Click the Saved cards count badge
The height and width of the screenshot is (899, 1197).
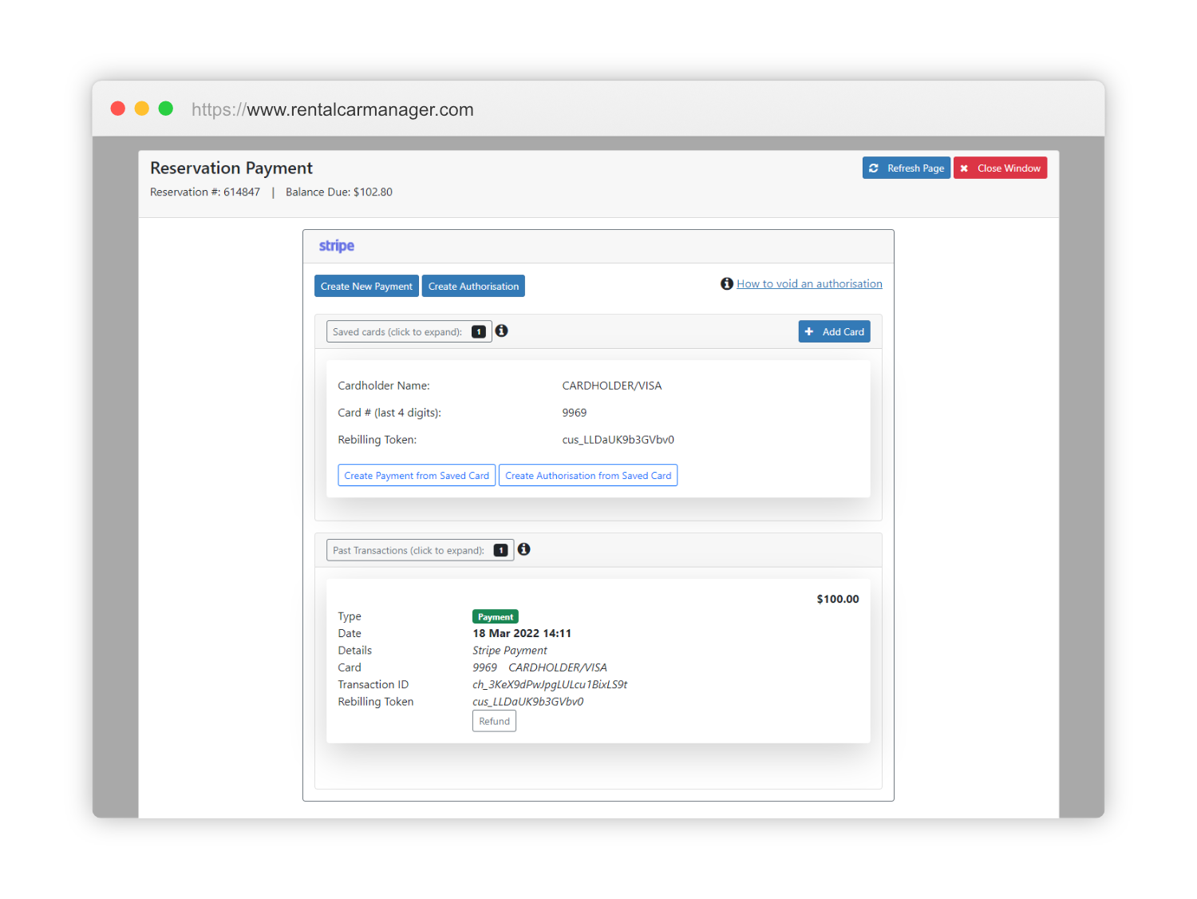(x=479, y=332)
